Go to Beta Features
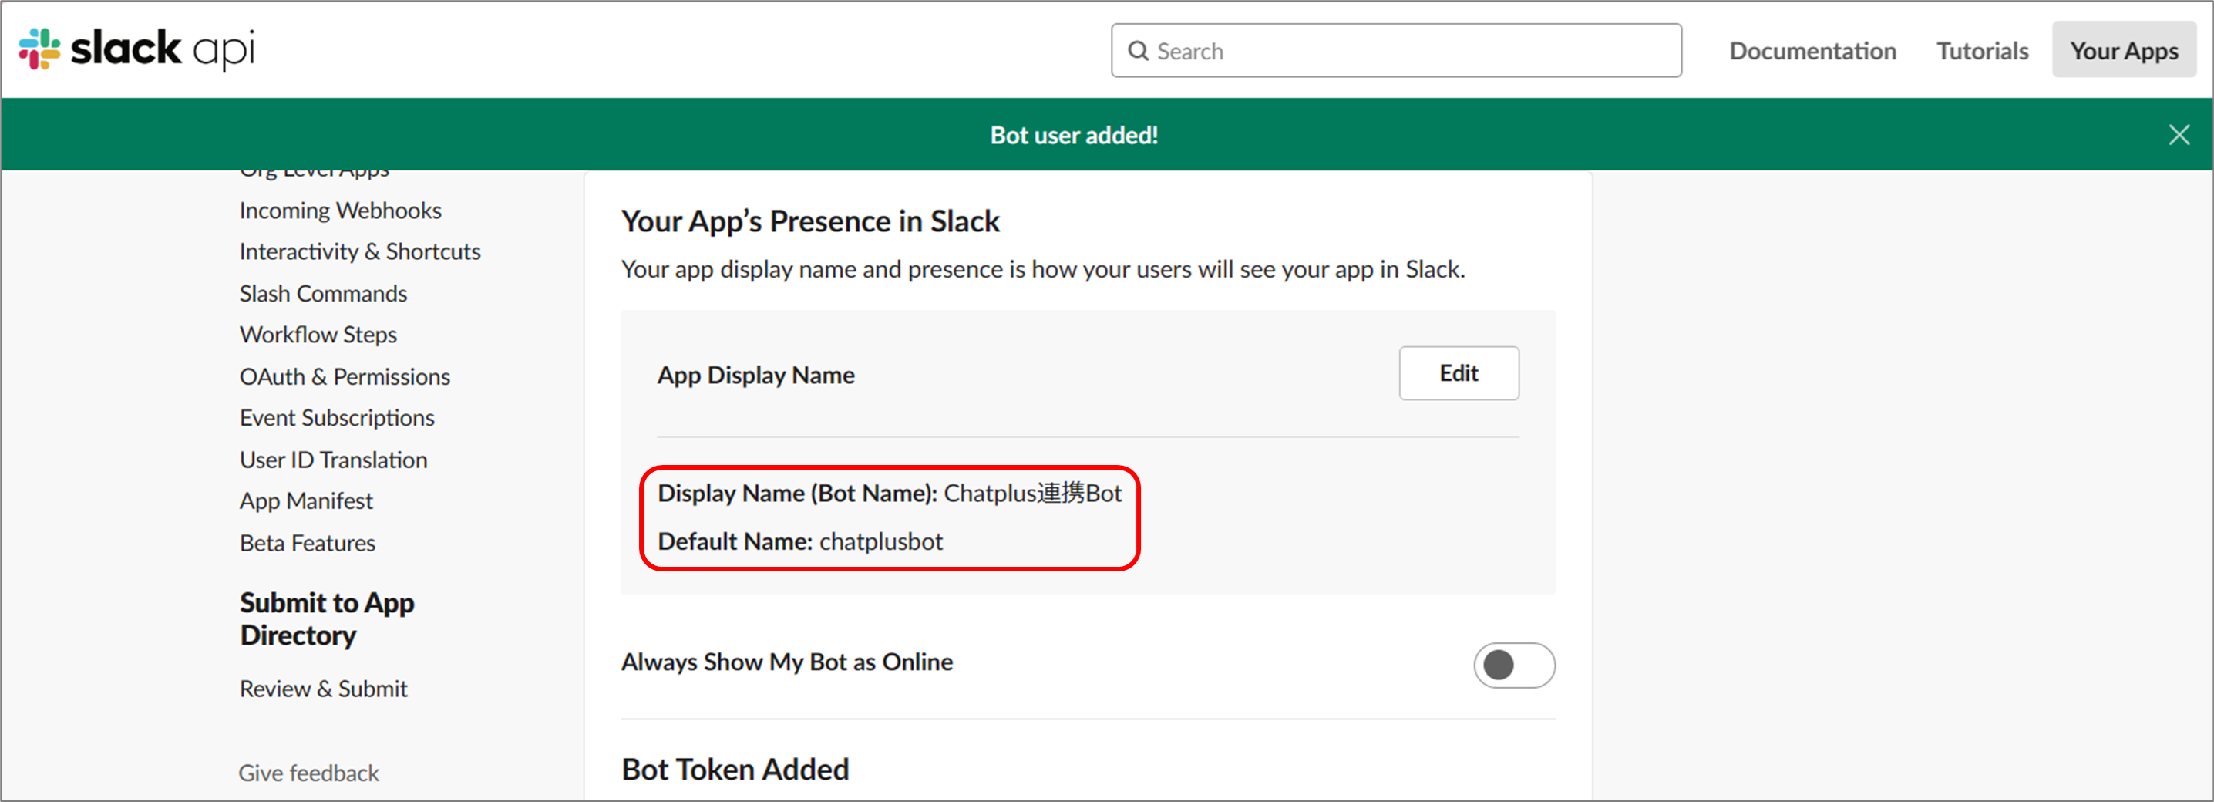The image size is (2214, 802). tap(308, 543)
